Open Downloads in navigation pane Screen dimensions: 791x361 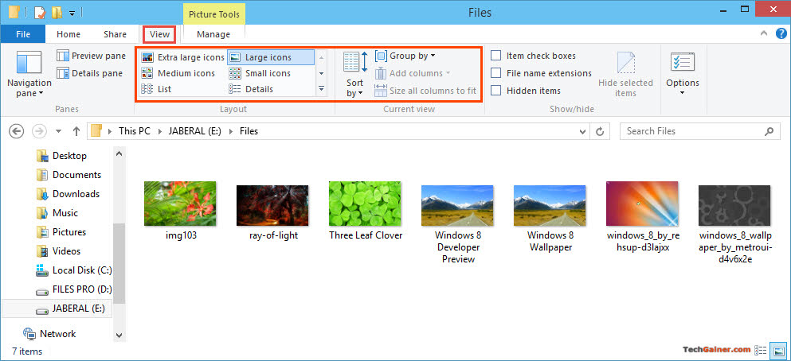[68, 194]
